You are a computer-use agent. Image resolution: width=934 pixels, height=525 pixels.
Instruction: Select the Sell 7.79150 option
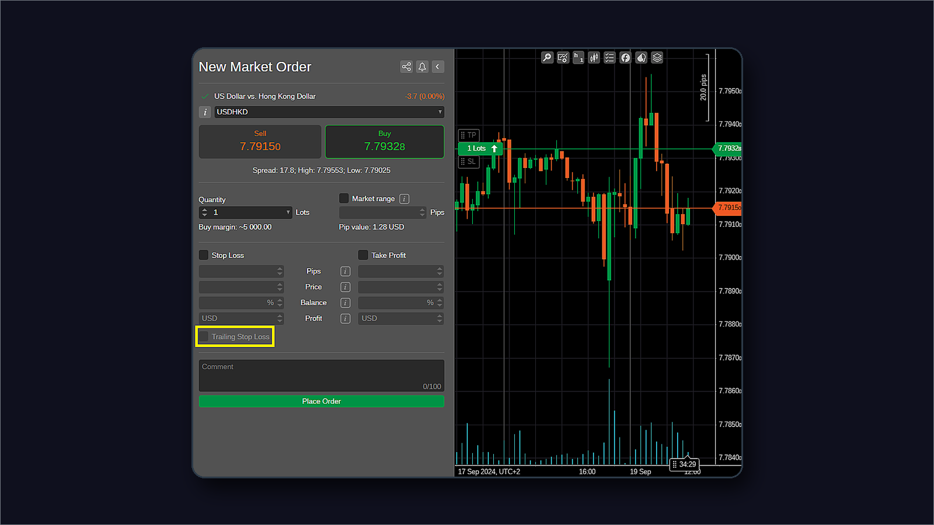click(x=260, y=141)
